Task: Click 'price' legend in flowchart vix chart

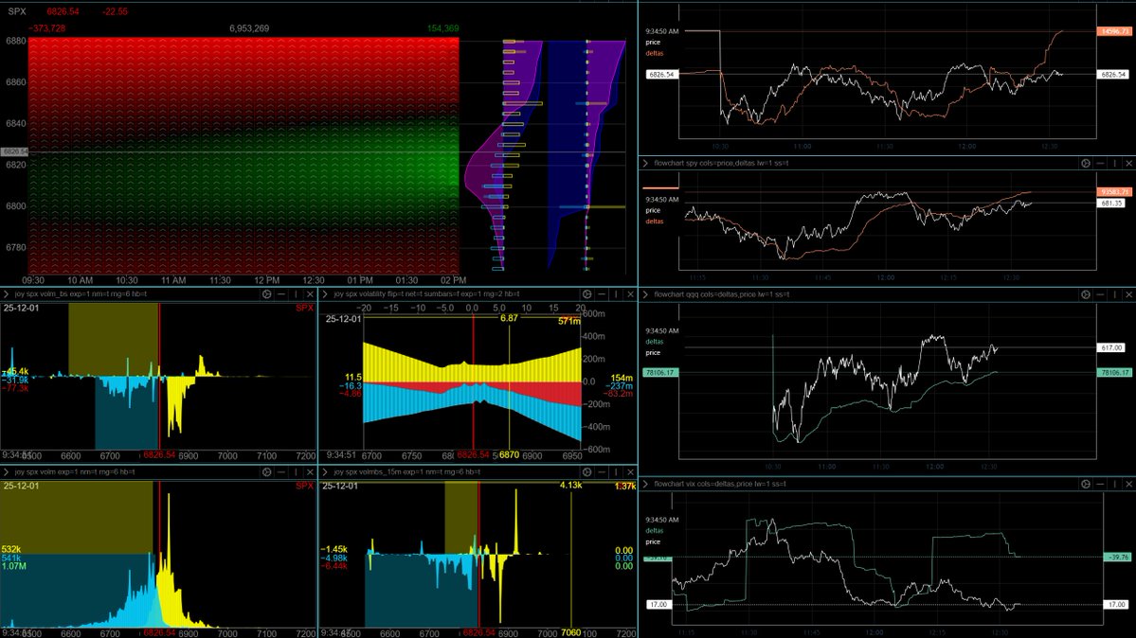Action: (653, 541)
